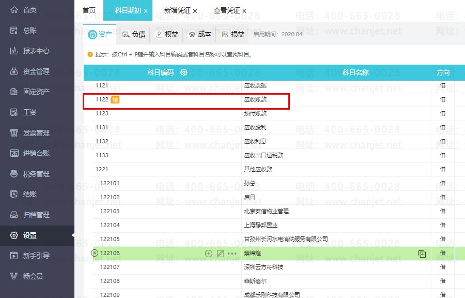Image resolution: width=465 pixels, height=298 pixels.
Task: Select sub-account code 122105
Action: click(x=110, y=239)
